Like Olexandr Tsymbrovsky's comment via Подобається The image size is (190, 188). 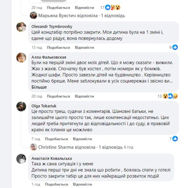(58, 48)
